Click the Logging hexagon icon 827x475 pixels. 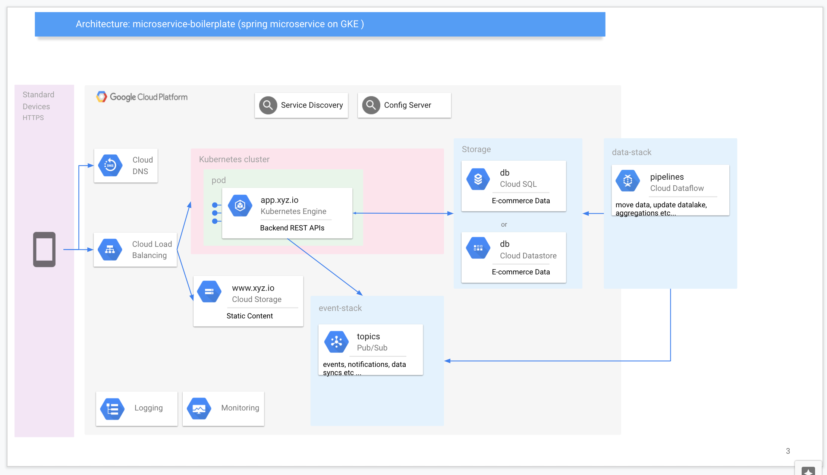[x=112, y=409]
